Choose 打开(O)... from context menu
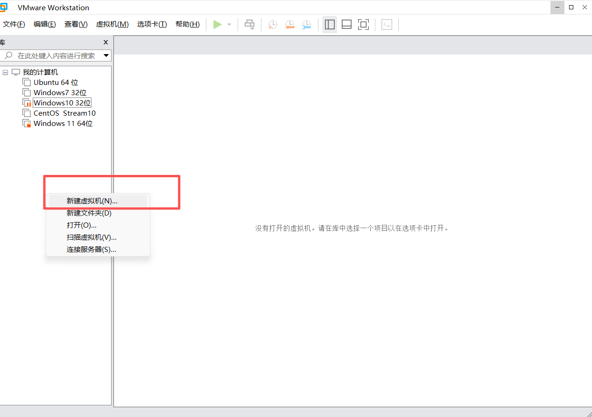 pos(98,225)
